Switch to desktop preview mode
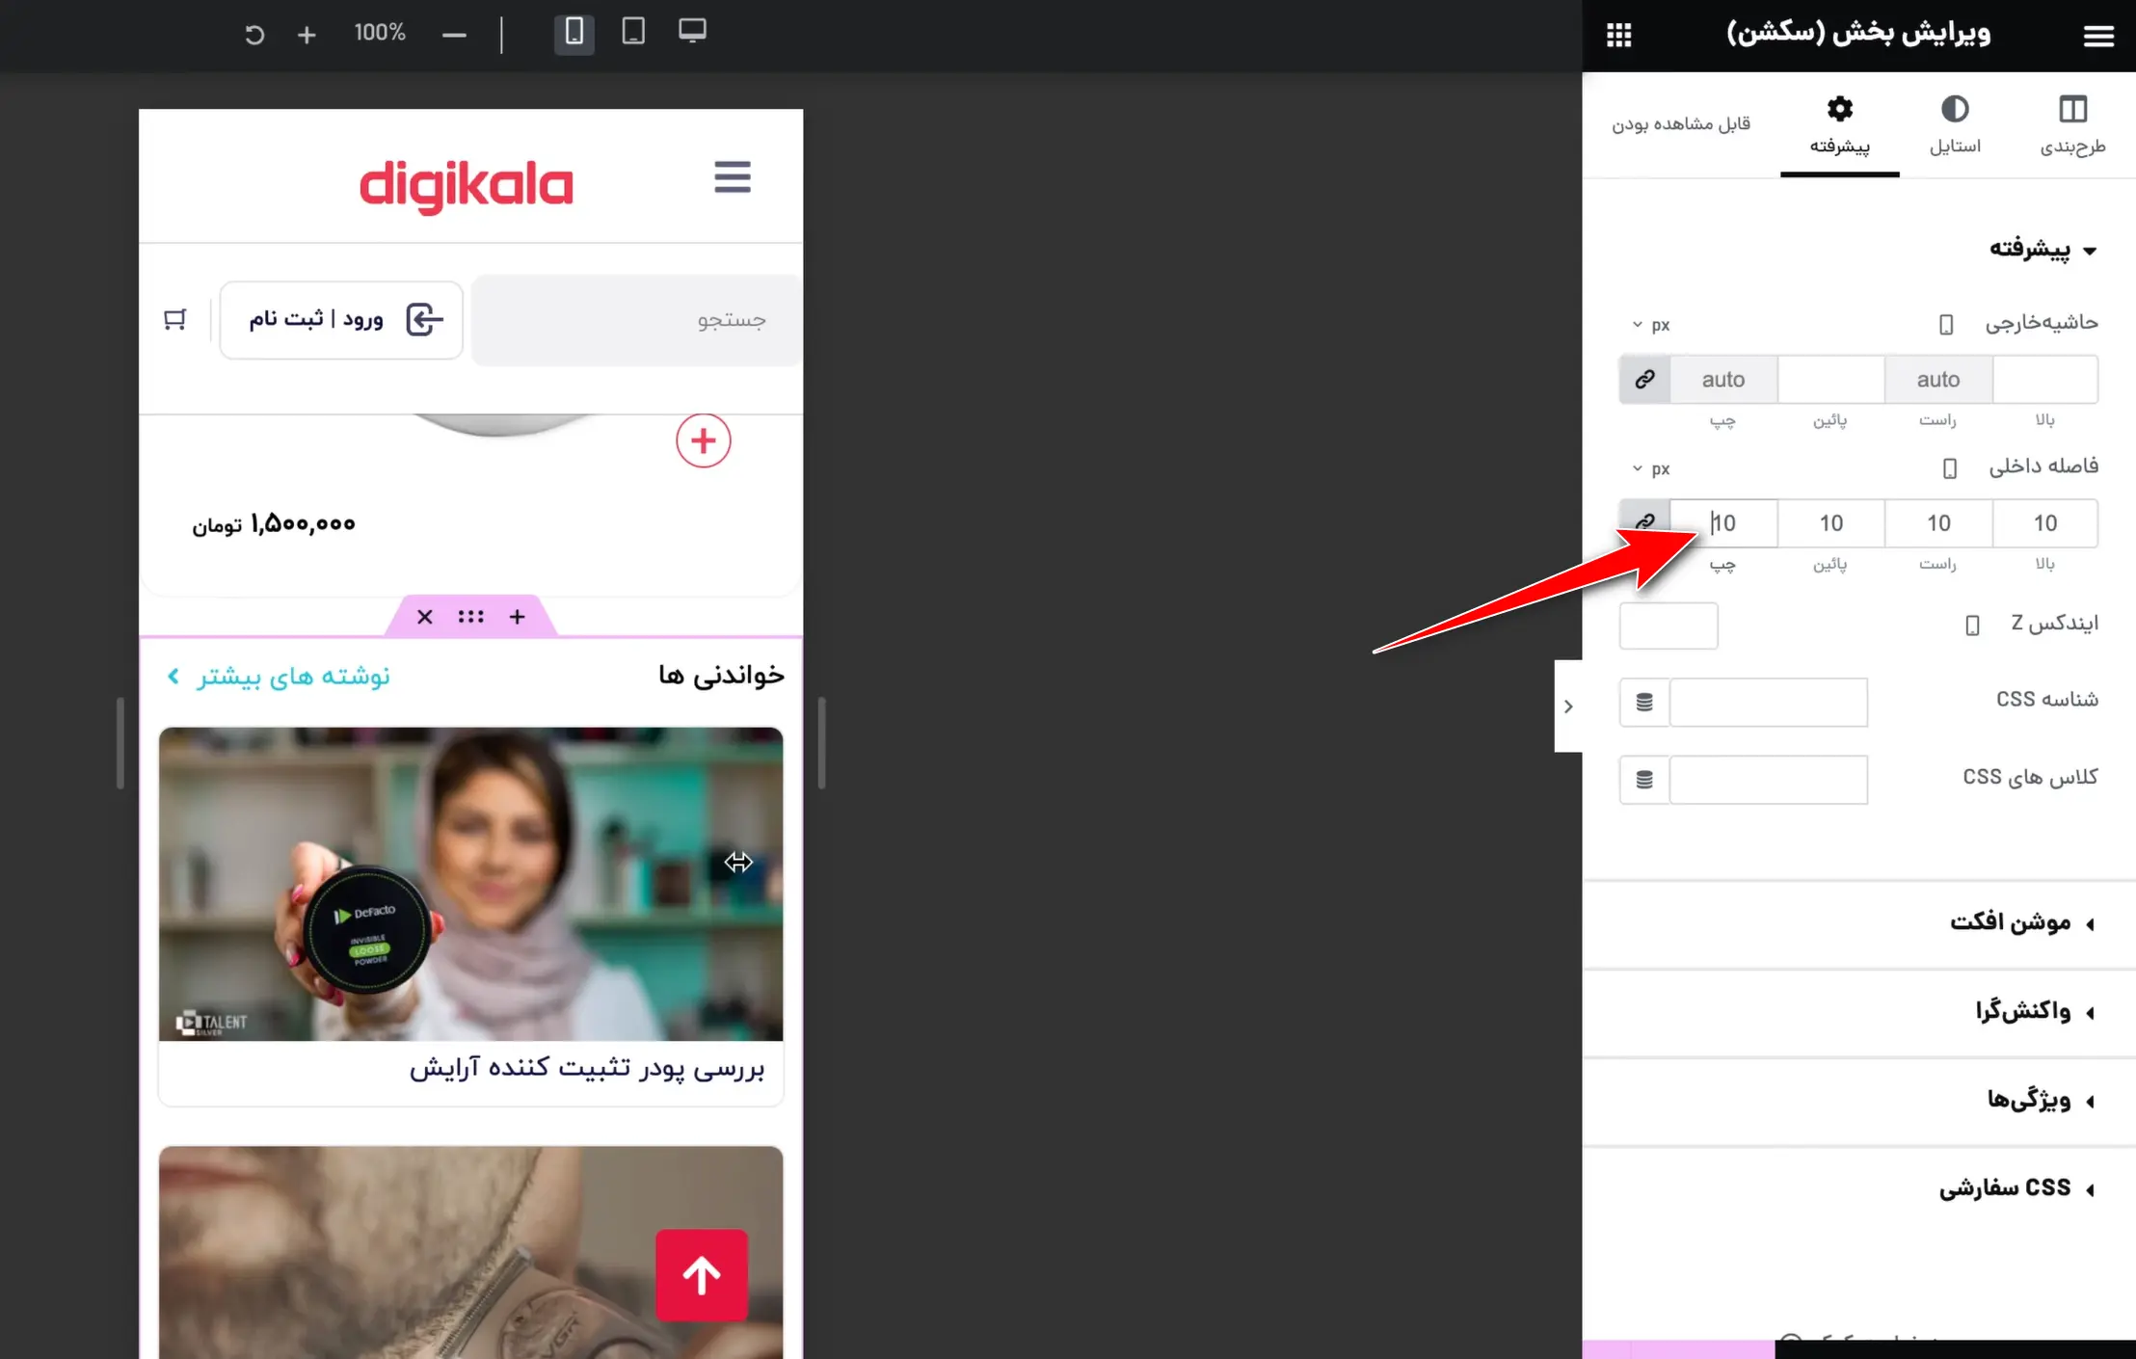Viewport: 2136px width, 1359px height. tap(692, 32)
